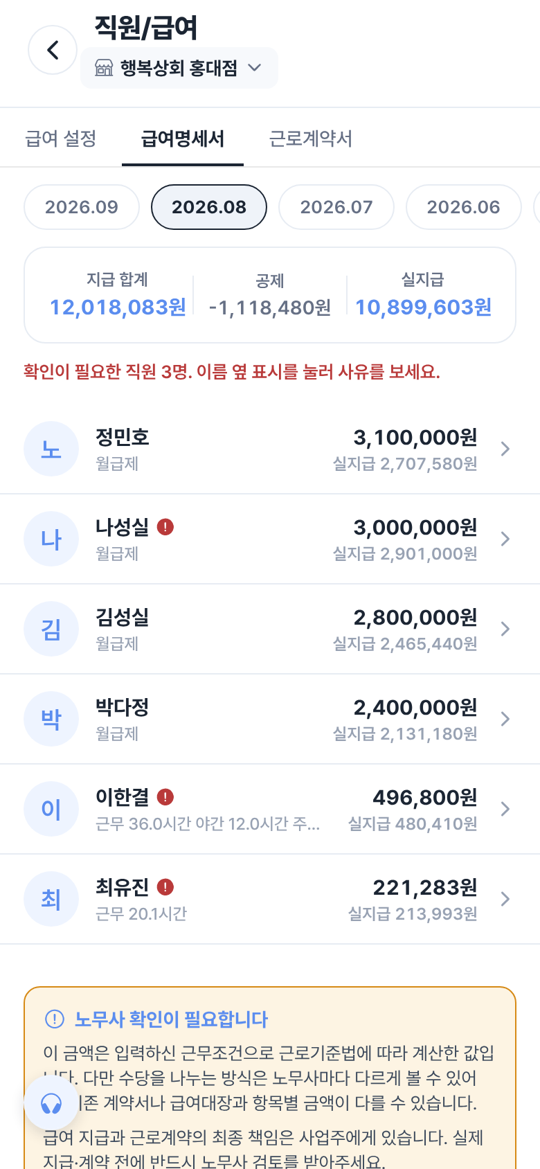Switch to the 근로계약서 tab
The image size is (540, 1169).
(310, 139)
